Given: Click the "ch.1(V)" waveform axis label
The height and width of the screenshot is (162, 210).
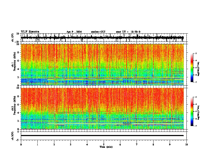Looking at the screenshot, I should [x=12, y=38].
